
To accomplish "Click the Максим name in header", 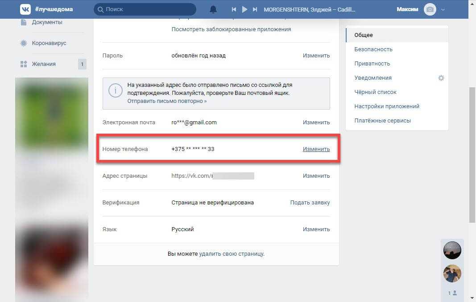I will tap(407, 9).
